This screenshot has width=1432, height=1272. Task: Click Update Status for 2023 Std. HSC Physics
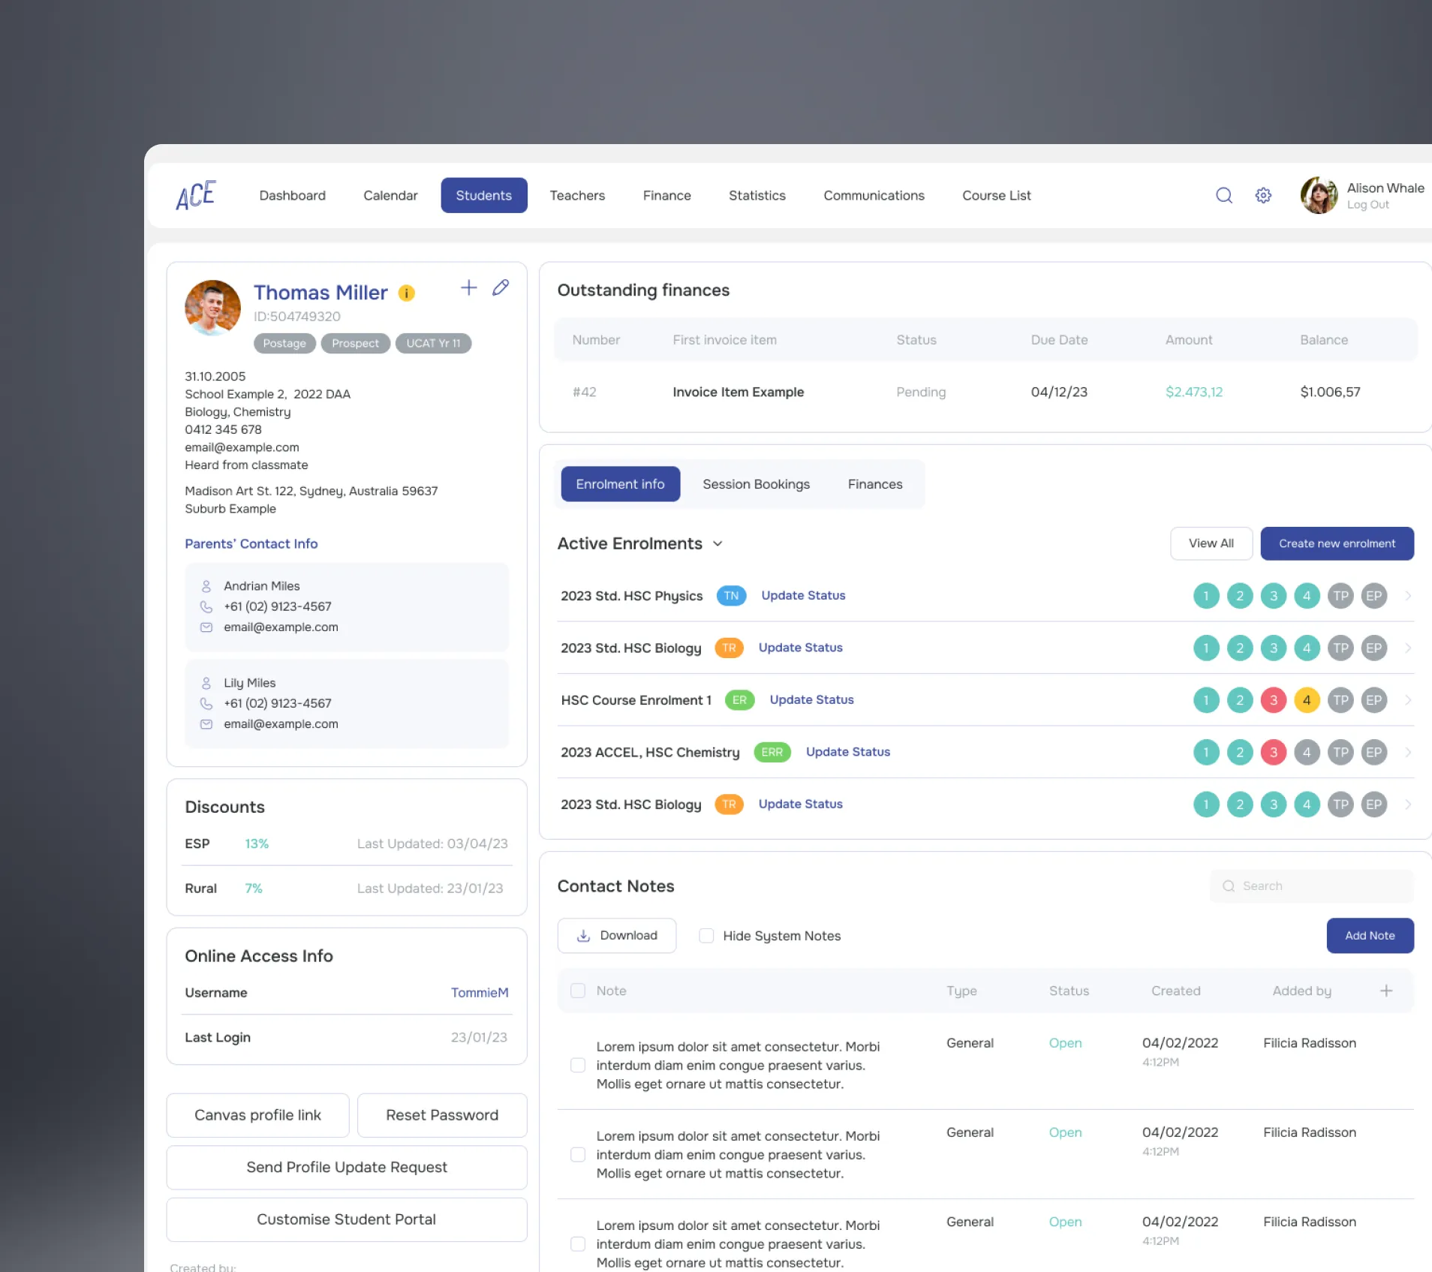pyautogui.click(x=803, y=596)
